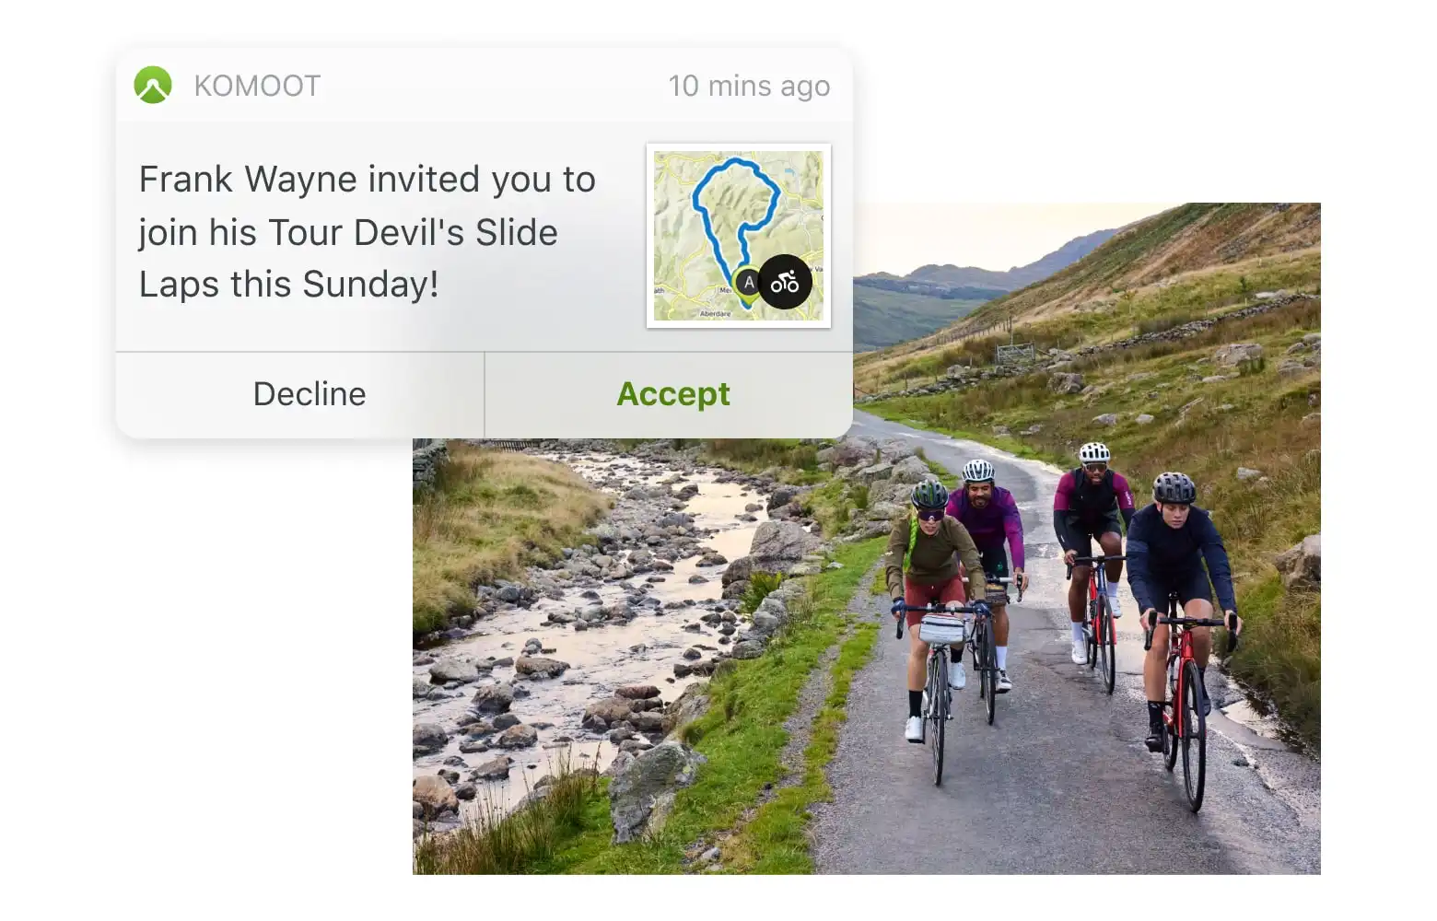Viewport: 1437px width, 921px height.
Task: Open the route map thumbnail
Action: click(x=738, y=235)
